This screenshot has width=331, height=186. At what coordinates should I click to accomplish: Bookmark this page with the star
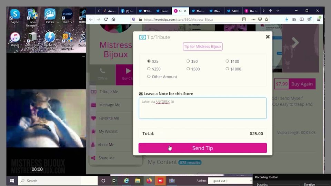pos(267,19)
